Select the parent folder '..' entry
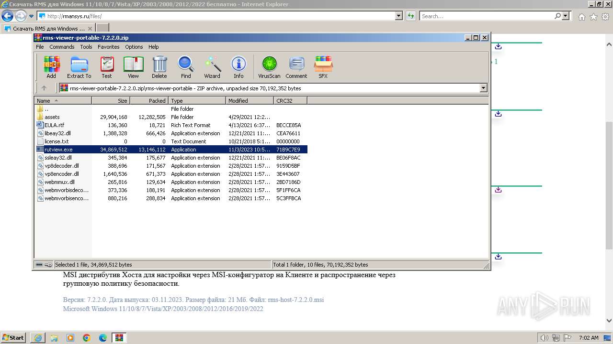 (x=46, y=109)
